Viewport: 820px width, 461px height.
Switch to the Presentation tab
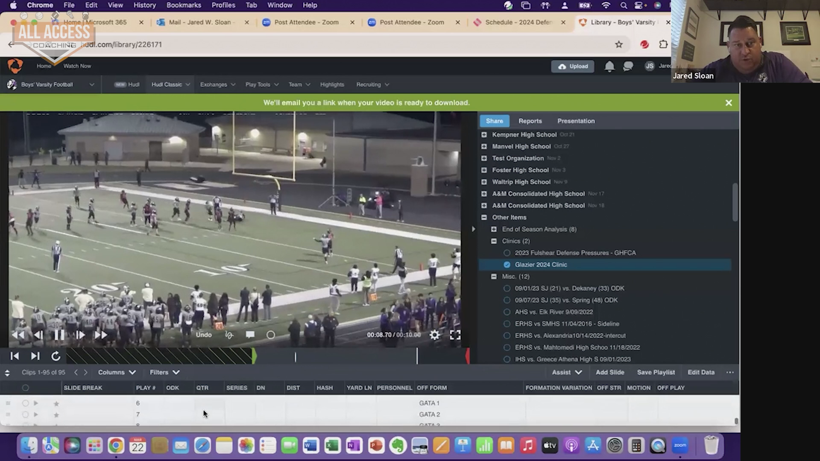point(576,121)
